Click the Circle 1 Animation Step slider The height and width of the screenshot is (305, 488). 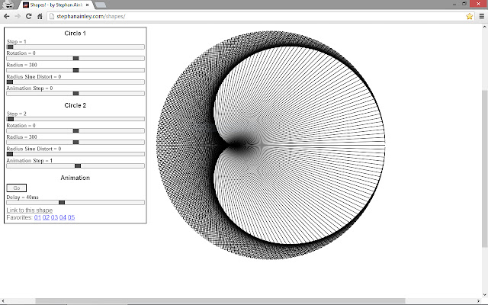pyautogui.click(x=75, y=93)
